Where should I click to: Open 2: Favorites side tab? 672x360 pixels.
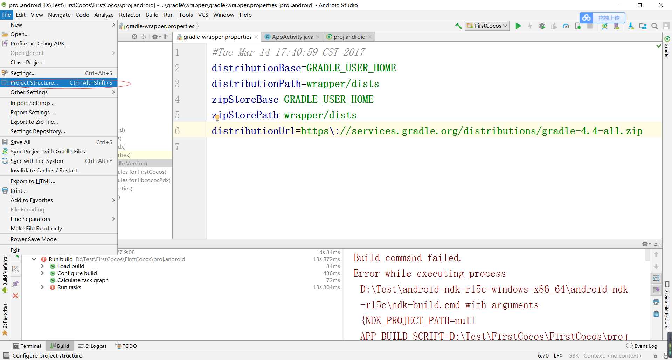pyautogui.click(x=5, y=319)
